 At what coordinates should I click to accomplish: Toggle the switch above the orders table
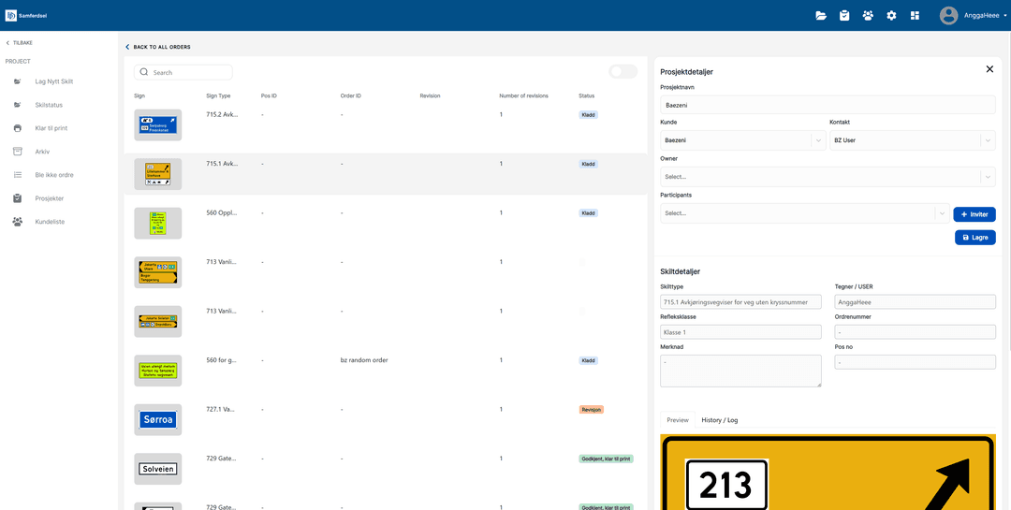point(623,72)
